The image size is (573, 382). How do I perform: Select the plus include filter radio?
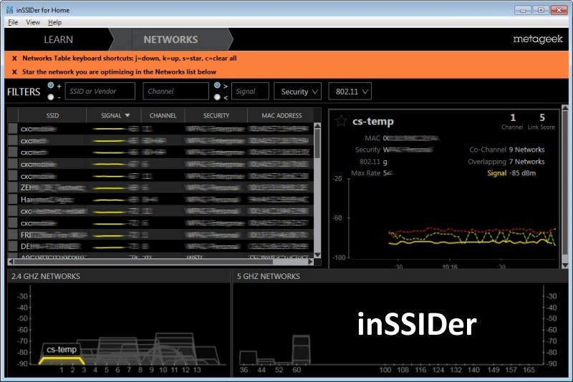tap(50, 85)
